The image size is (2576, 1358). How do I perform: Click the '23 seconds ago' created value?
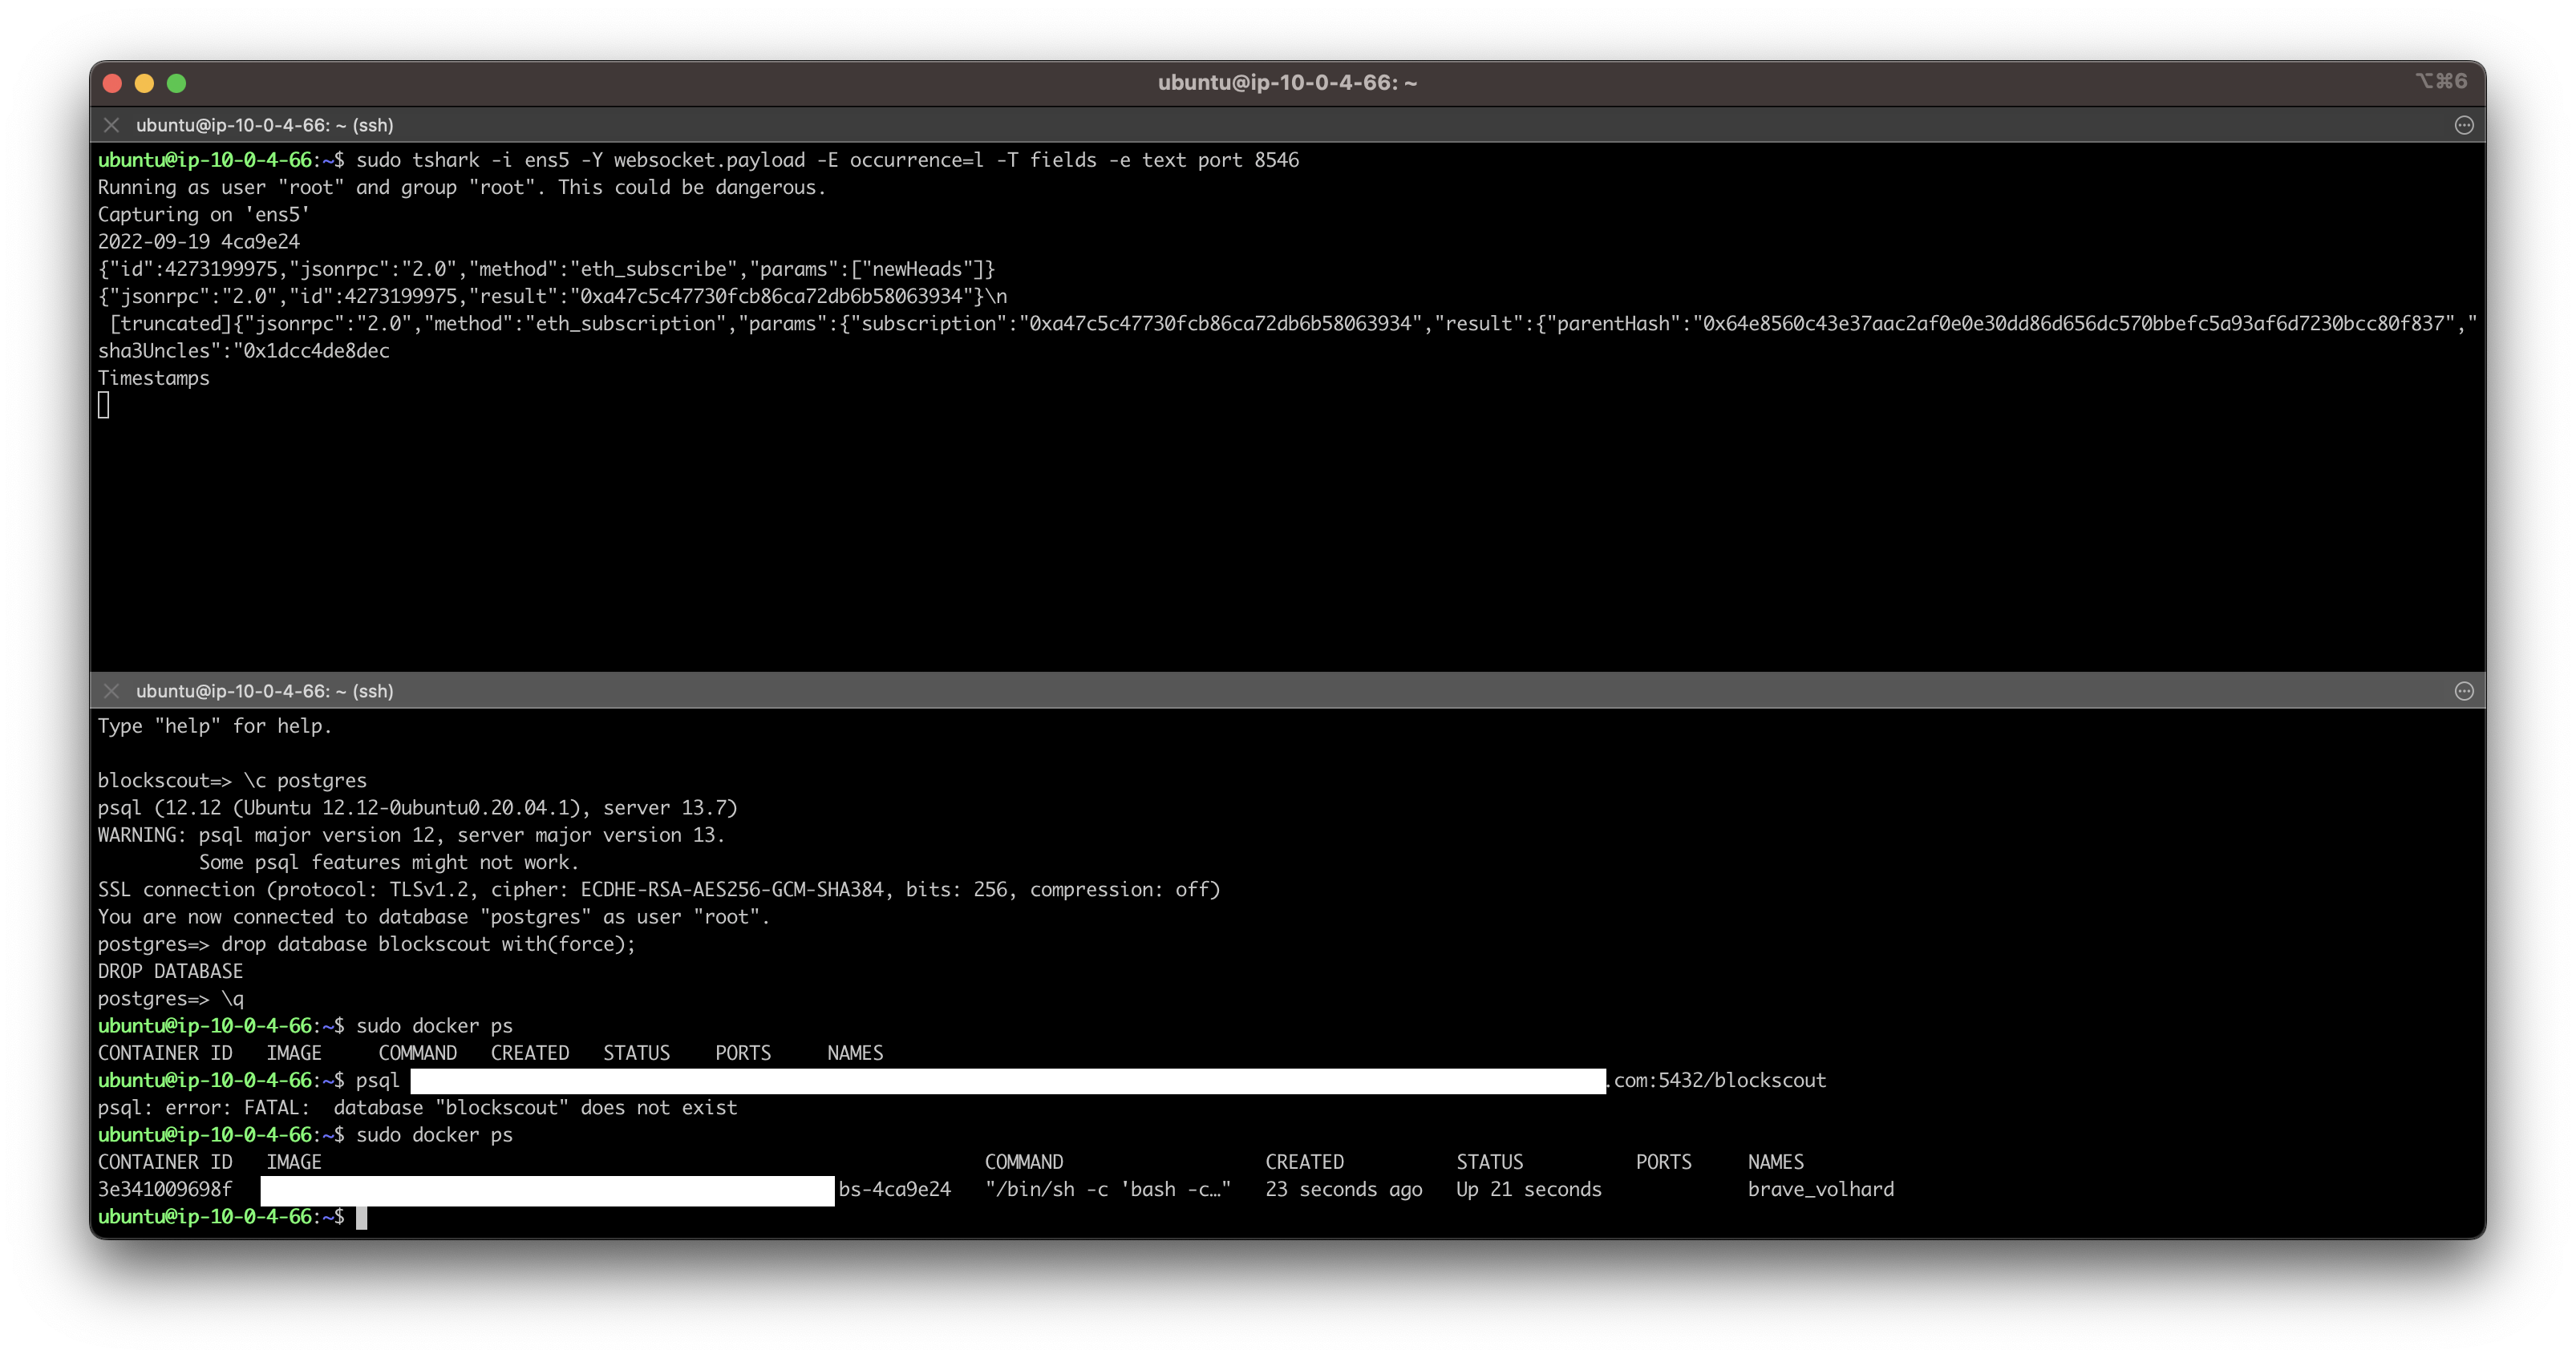1343,1189
